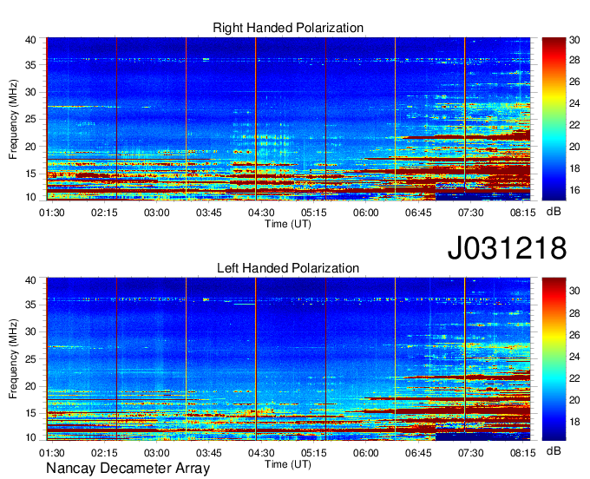This screenshot has height=479, width=590.
Task: Select 30 MHz tick on left-handed frequency axis
Action: coord(30,331)
